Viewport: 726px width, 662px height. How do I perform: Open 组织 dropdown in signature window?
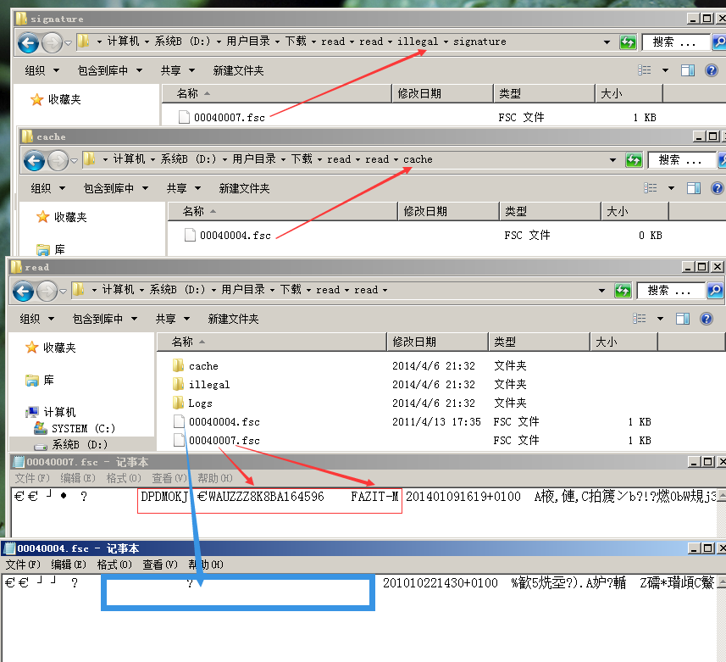(42, 71)
